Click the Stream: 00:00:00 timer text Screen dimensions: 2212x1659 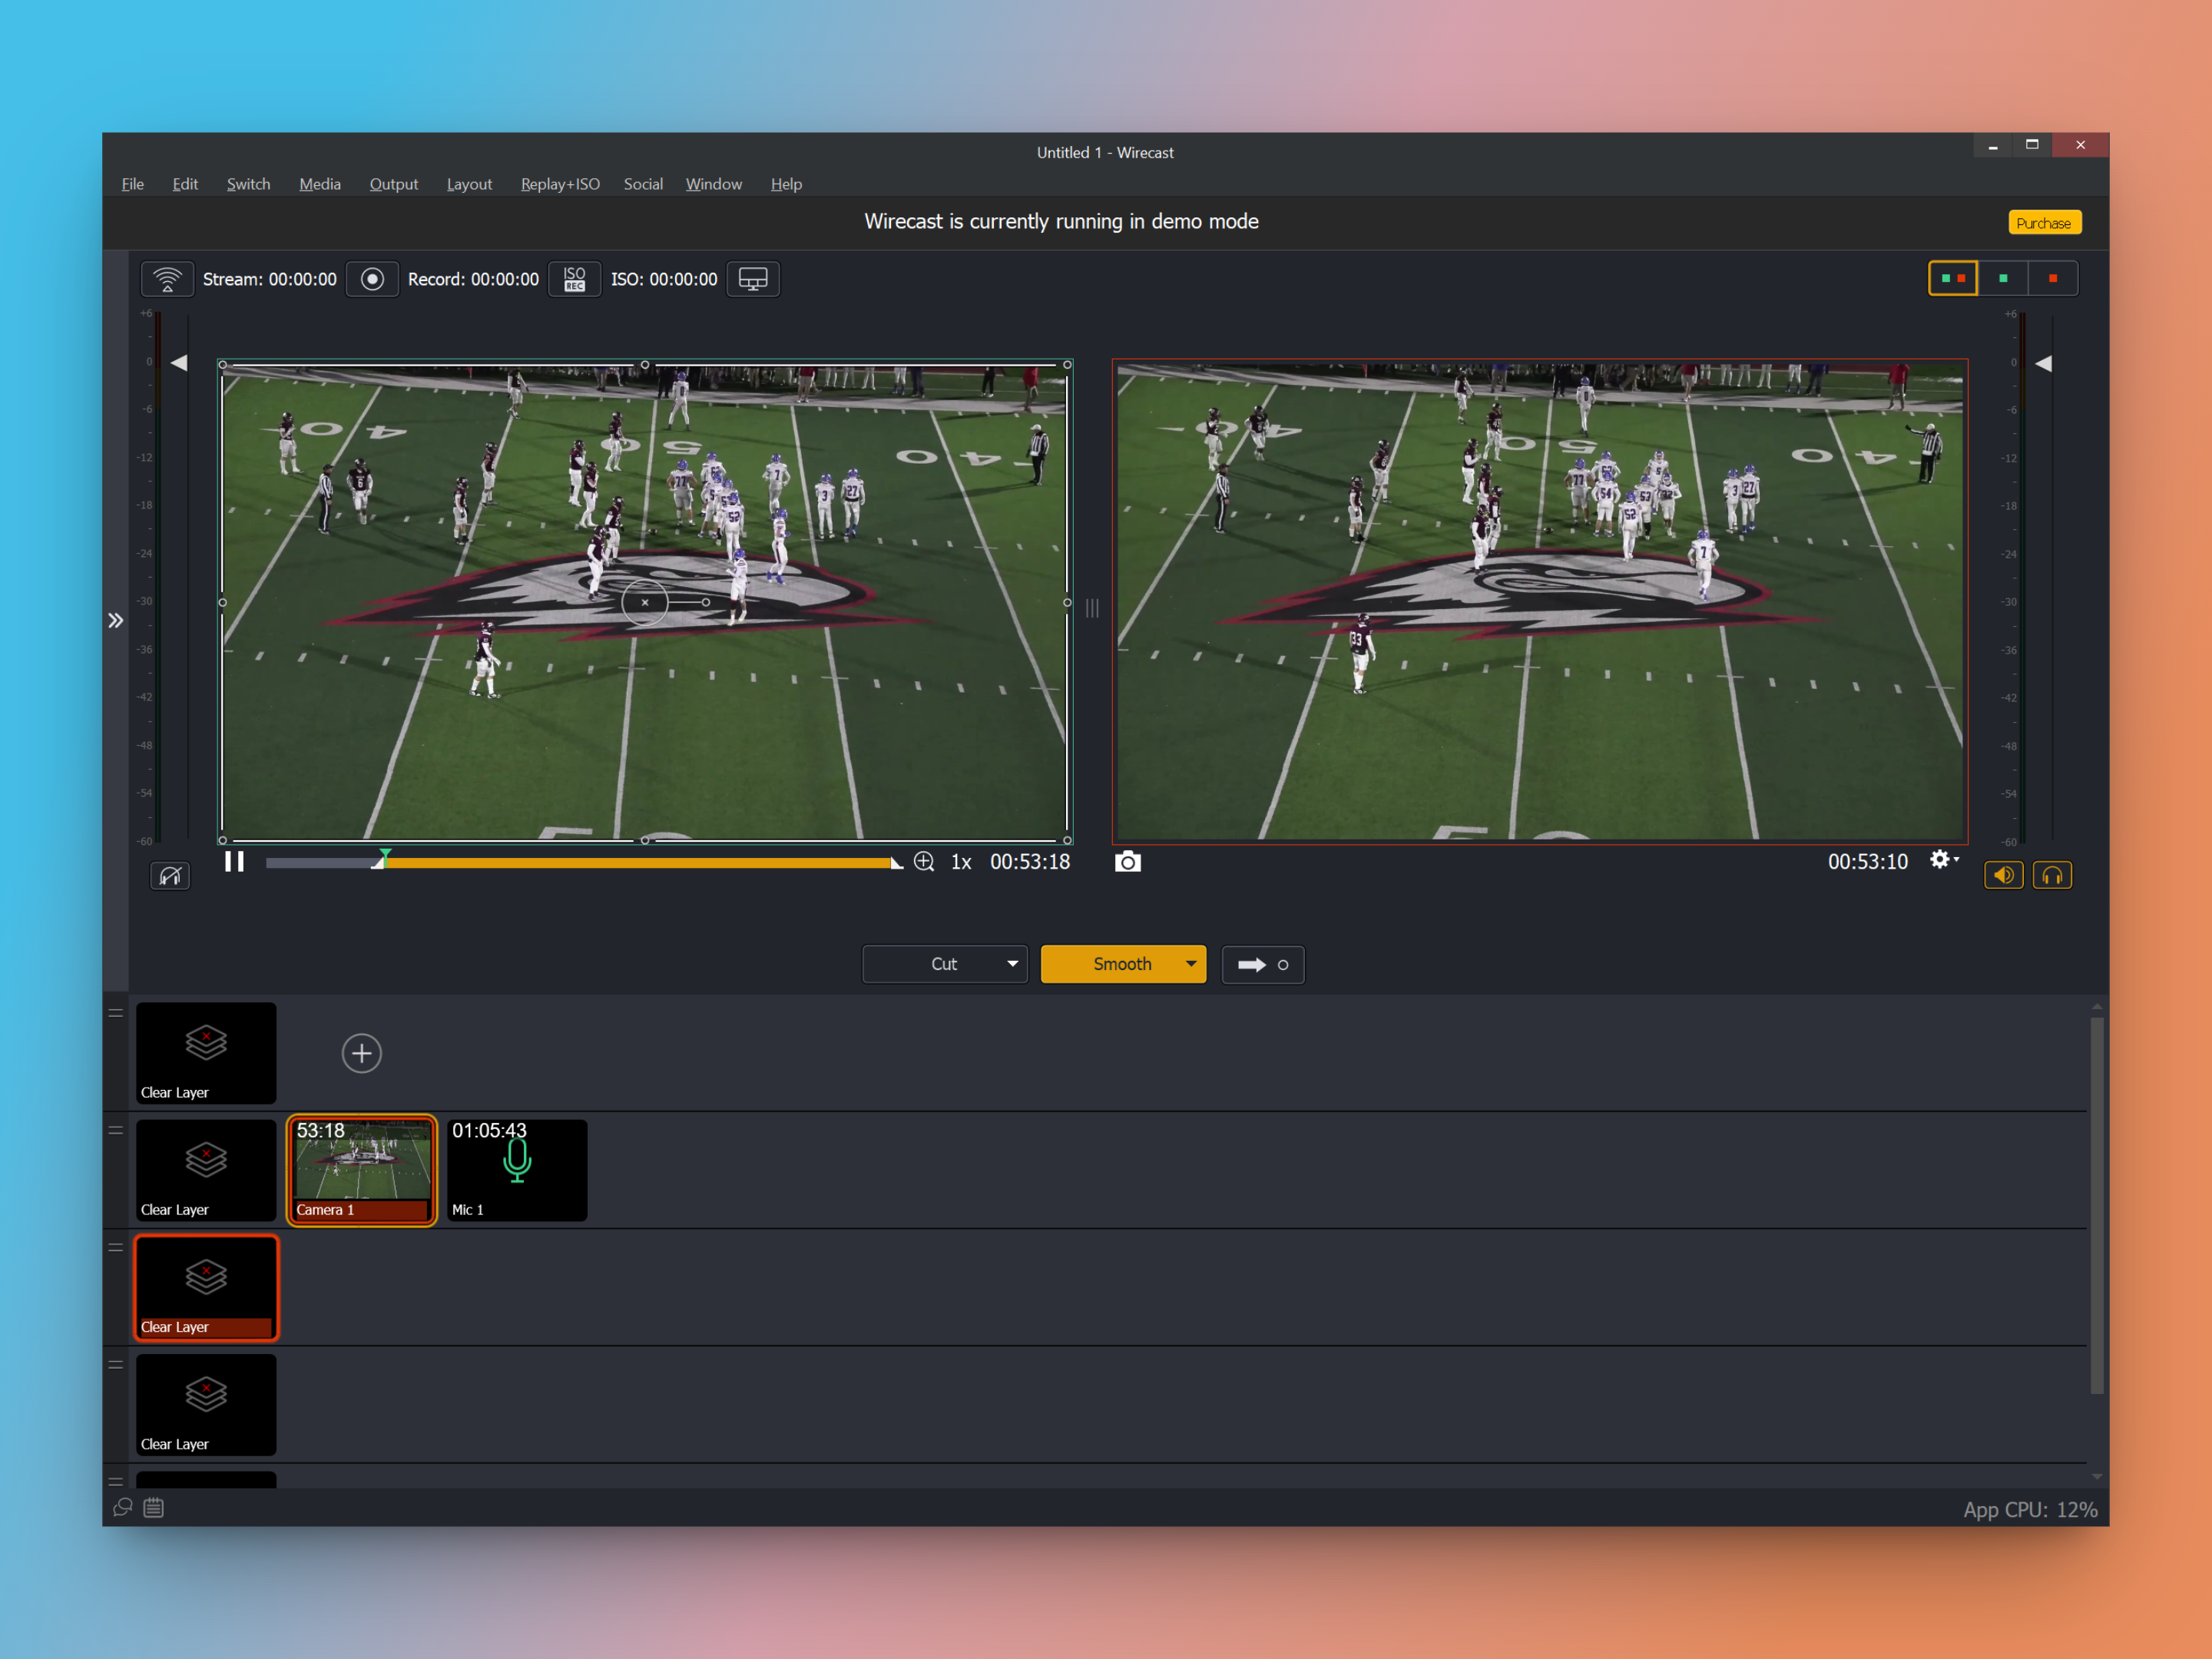click(x=270, y=279)
